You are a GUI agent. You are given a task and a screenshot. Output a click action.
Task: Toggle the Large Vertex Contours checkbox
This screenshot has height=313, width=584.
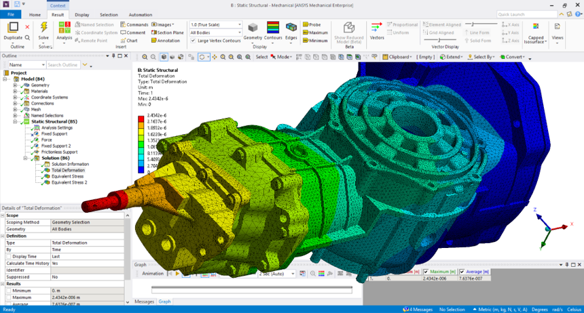tap(194, 41)
